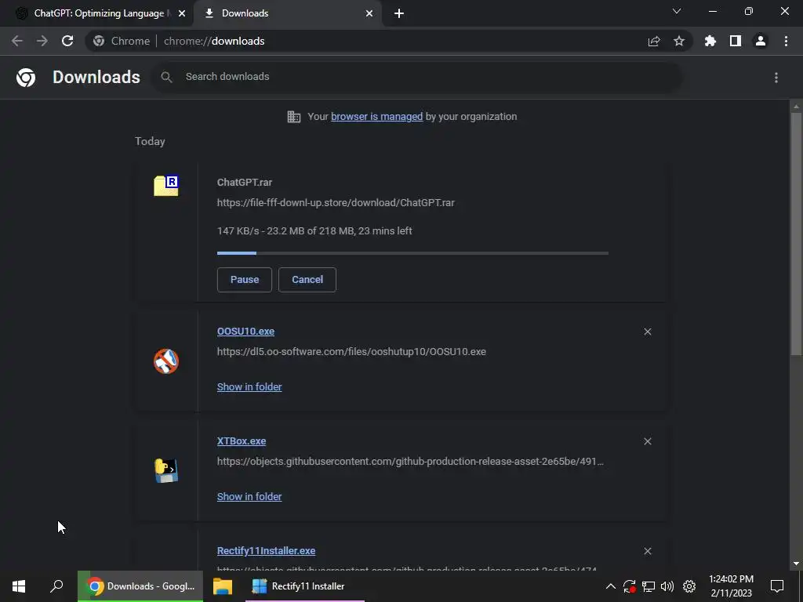The width and height of the screenshot is (803, 602).
Task: Open the volume control in system tray
Action: point(667,586)
